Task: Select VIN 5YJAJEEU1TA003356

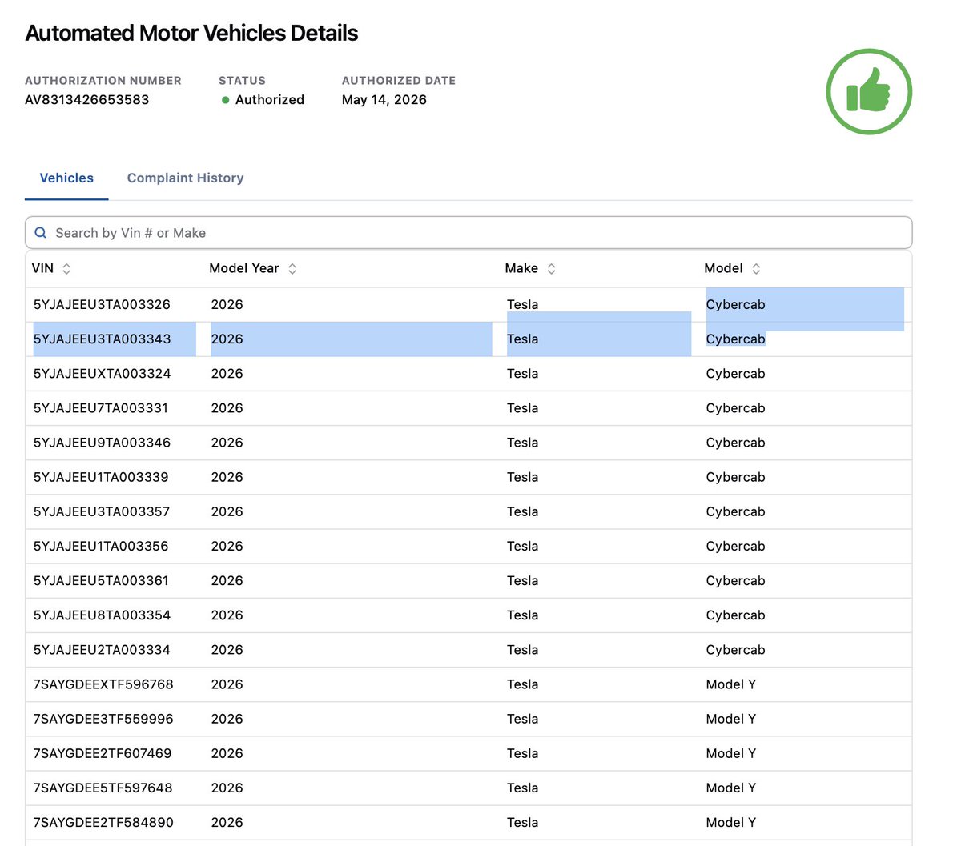Action: pos(101,546)
